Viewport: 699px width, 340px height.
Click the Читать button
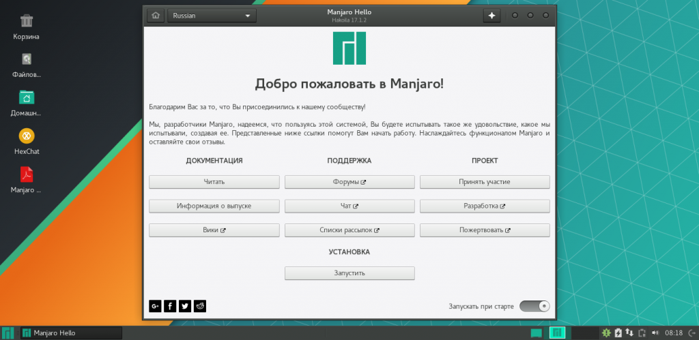[214, 182]
